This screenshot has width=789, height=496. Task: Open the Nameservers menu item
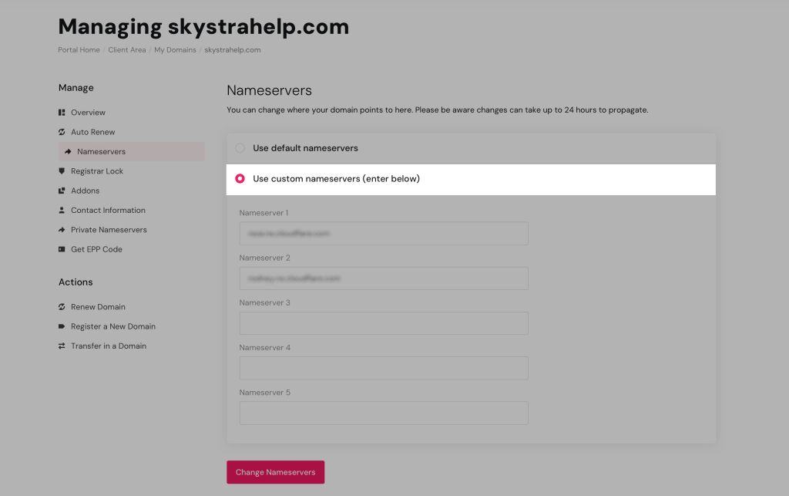tap(101, 152)
